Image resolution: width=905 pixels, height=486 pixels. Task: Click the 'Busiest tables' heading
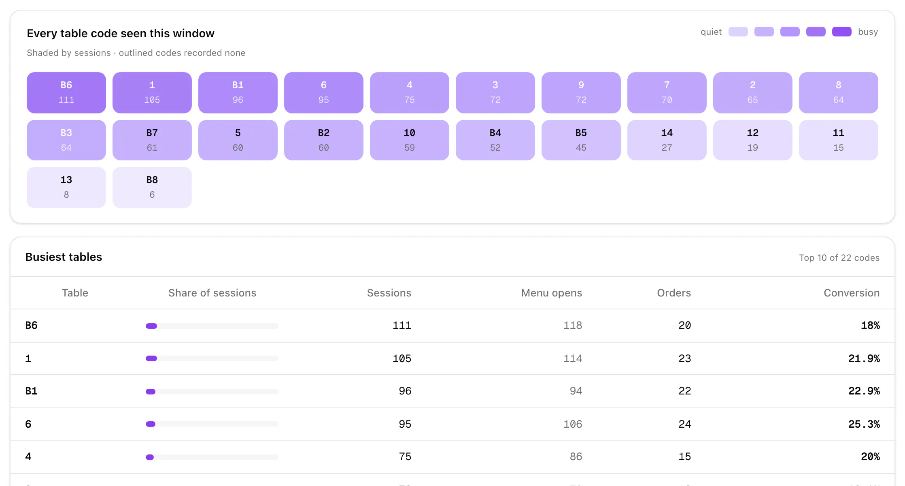pos(64,257)
